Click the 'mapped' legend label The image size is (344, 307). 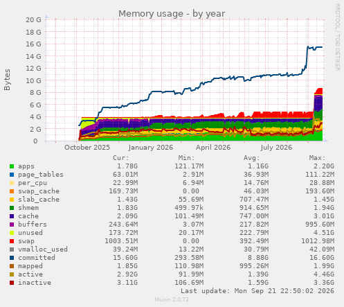[30, 266]
